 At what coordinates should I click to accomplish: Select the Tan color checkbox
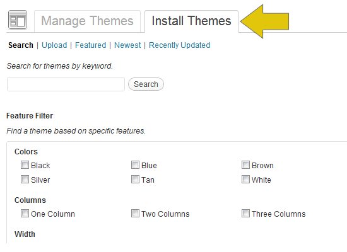point(135,180)
